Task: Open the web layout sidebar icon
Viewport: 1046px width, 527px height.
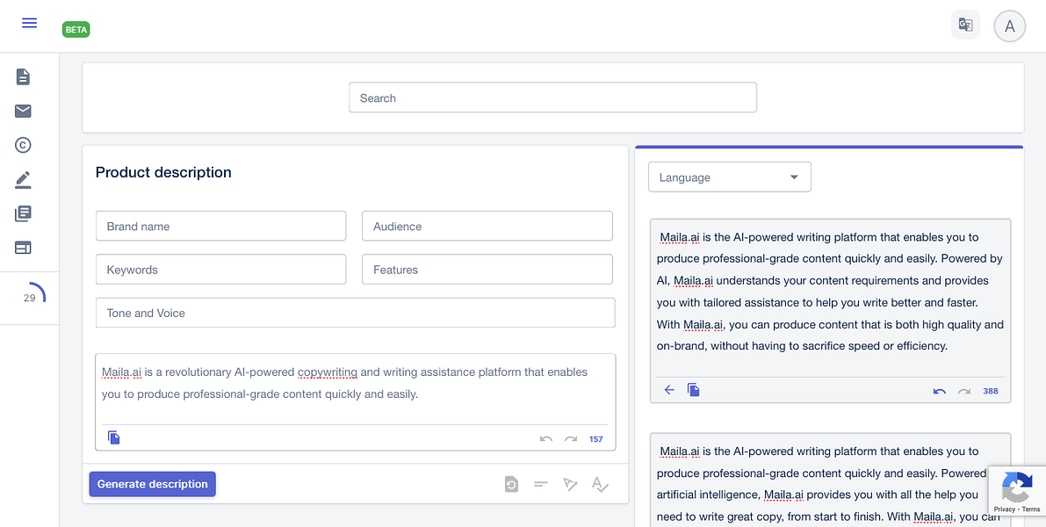Action: tap(24, 248)
